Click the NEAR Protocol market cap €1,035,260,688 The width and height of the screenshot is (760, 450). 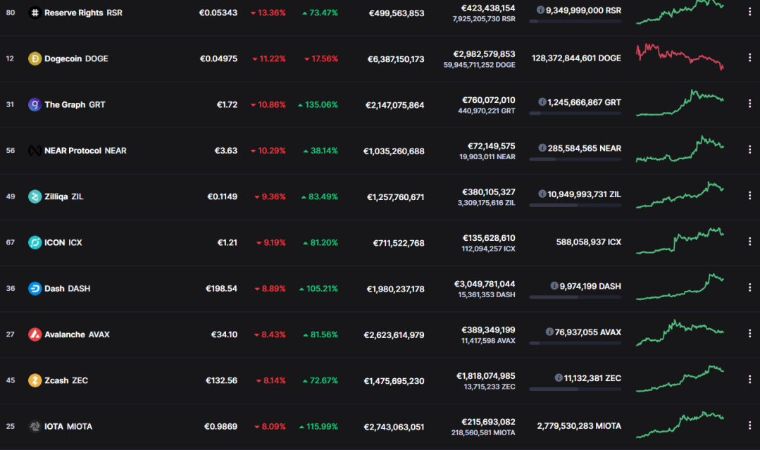point(394,151)
